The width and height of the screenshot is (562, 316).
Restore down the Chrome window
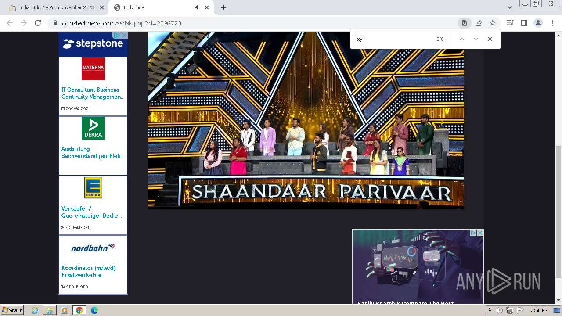(536, 4)
